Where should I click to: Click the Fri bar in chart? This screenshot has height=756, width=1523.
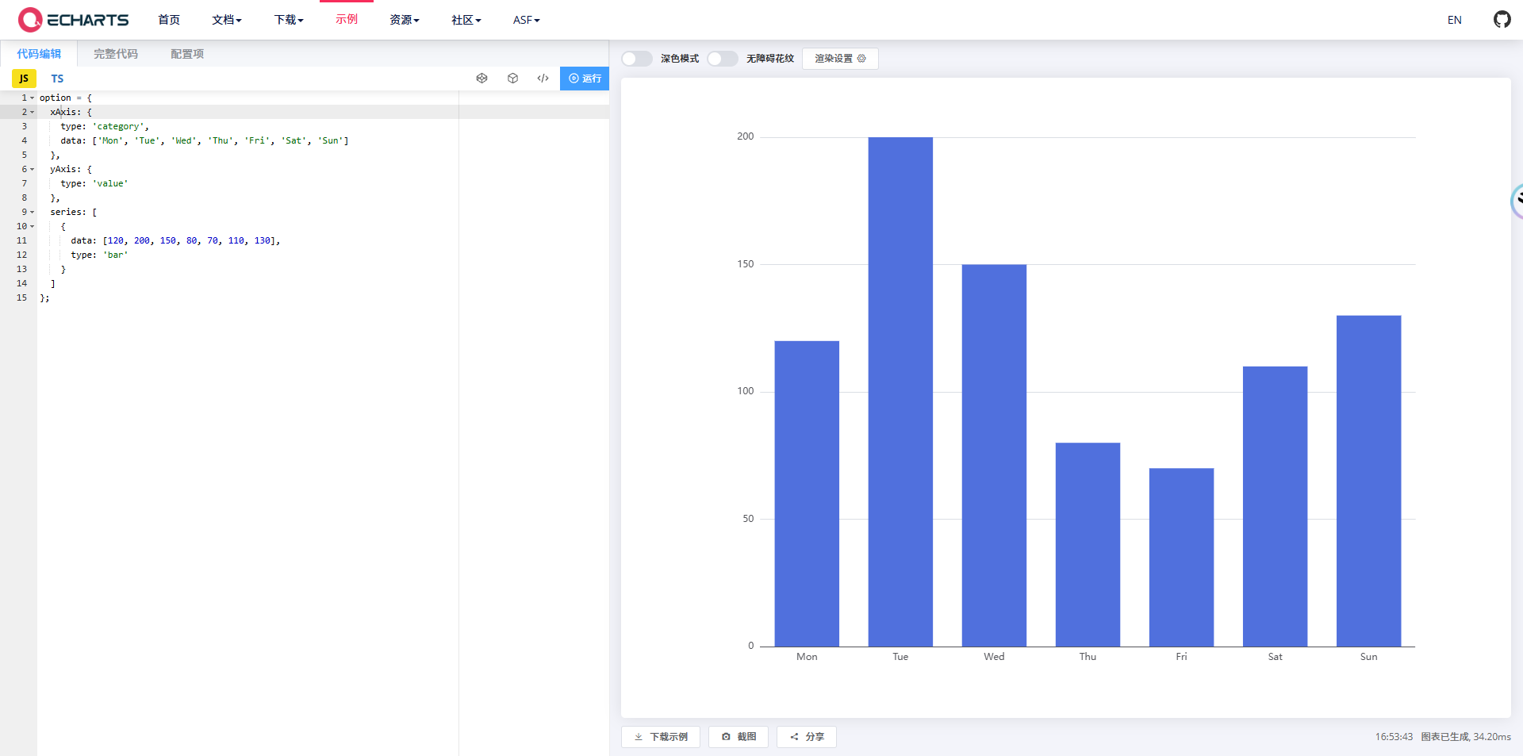[x=1181, y=557]
